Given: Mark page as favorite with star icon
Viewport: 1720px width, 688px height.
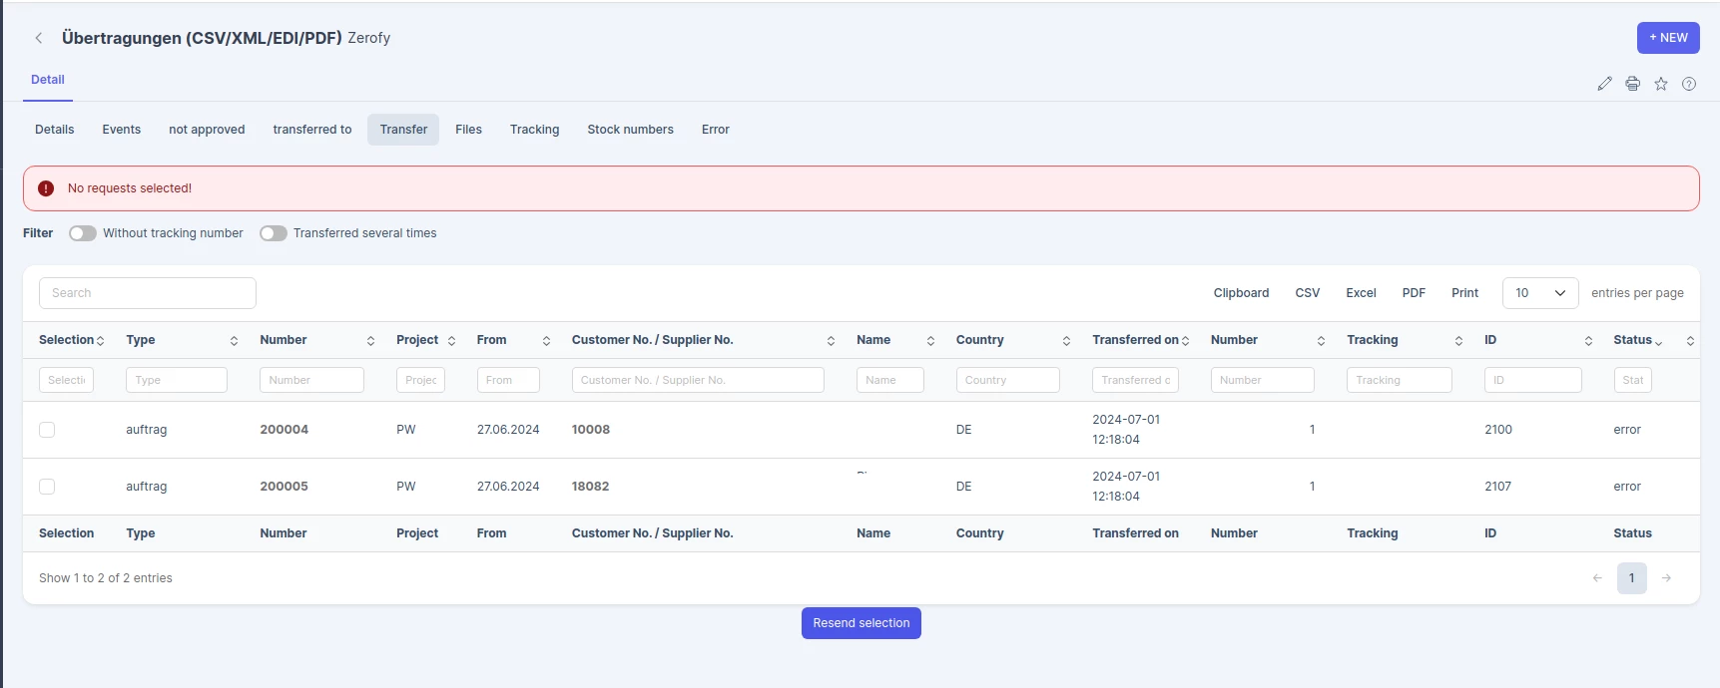Looking at the screenshot, I should pos(1661,84).
